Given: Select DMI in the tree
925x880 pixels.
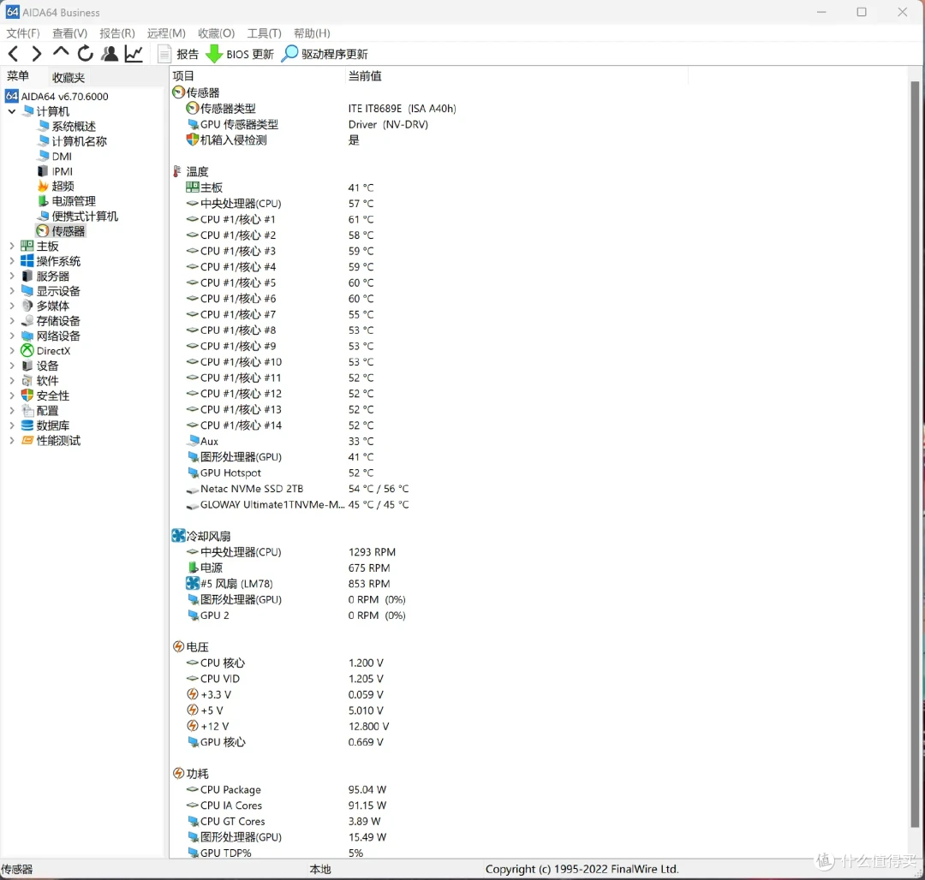Looking at the screenshot, I should click(54, 156).
